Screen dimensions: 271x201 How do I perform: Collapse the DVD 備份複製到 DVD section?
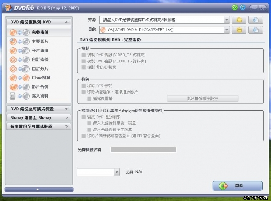click(x=39, y=22)
